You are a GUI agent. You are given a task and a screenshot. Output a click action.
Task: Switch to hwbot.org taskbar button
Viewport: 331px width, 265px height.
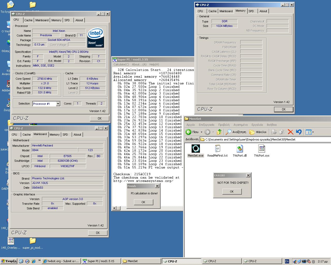tap(61, 261)
